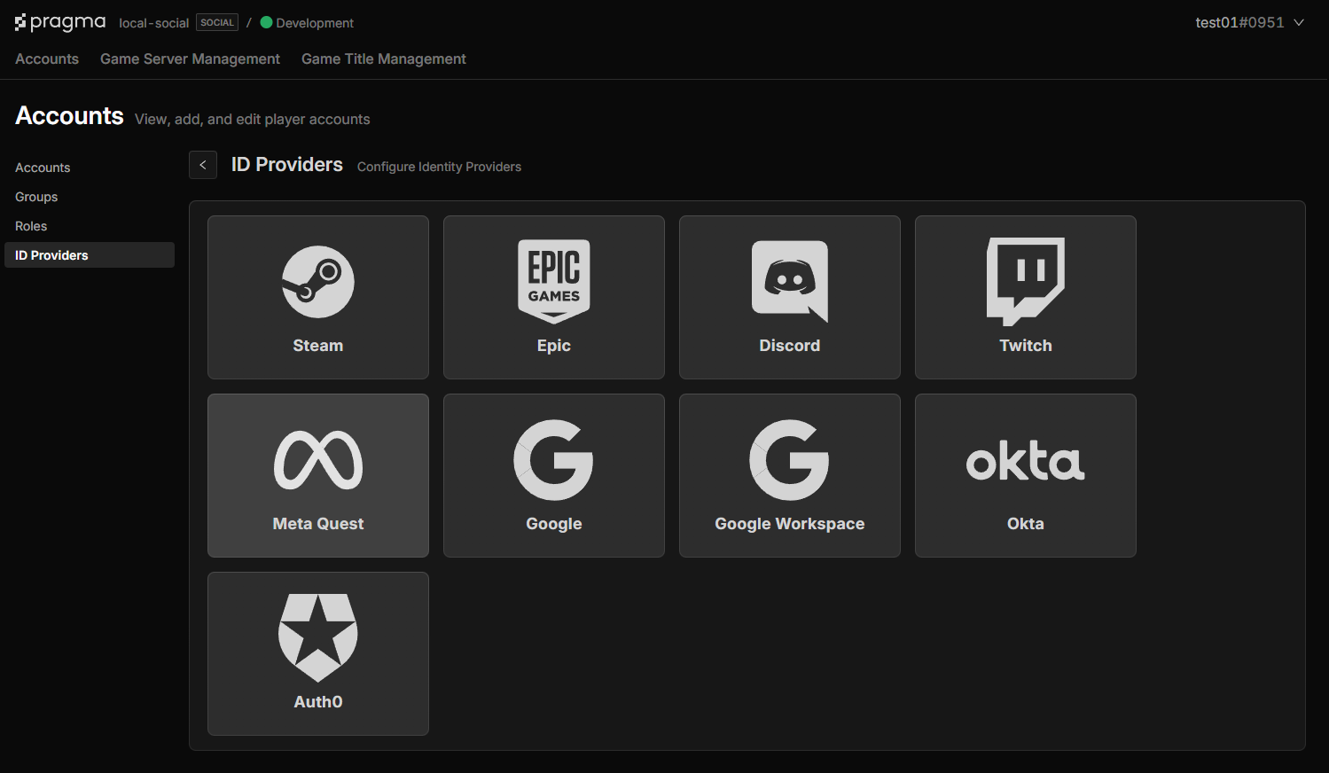Click the ID Providers page heading
1329x773 pixels.
287,165
